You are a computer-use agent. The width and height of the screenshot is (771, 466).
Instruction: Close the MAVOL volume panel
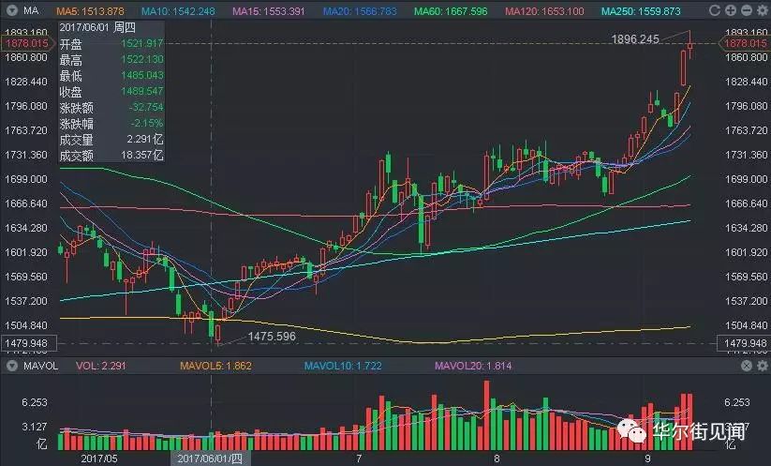click(x=747, y=366)
